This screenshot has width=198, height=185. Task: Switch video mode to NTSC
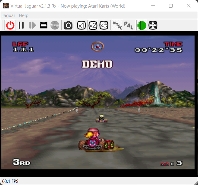[x=117, y=25]
